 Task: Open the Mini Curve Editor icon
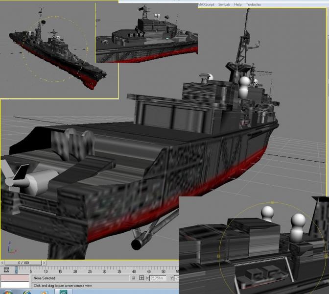(6, 270)
